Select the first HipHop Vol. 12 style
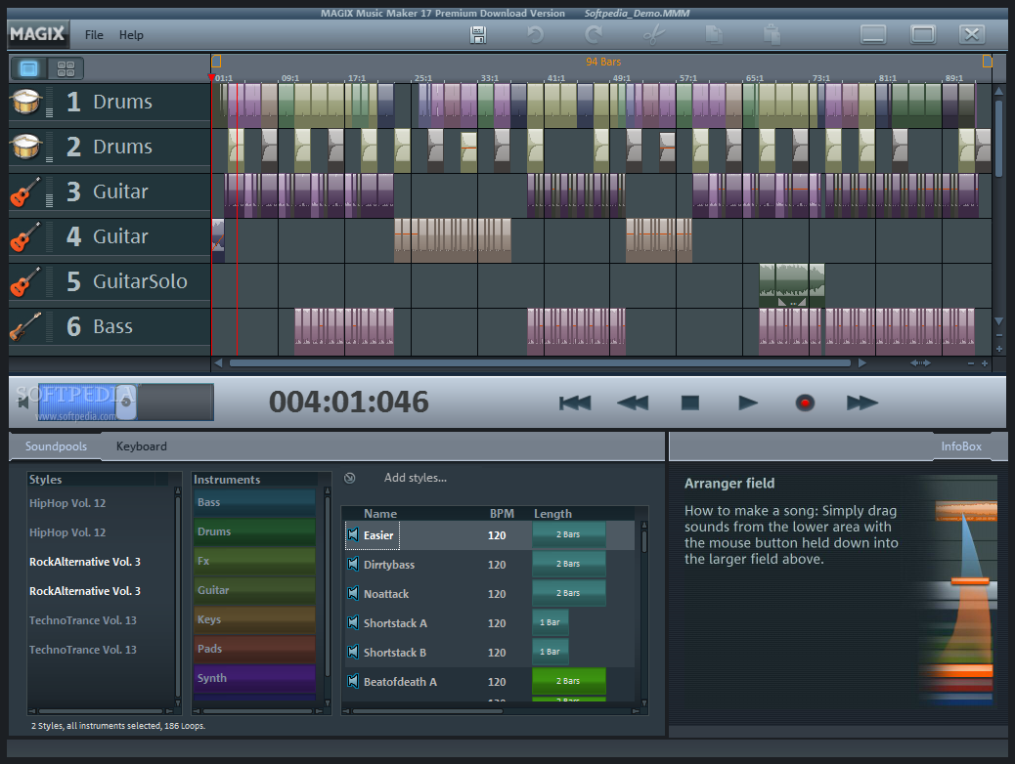The width and height of the screenshot is (1015, 764). coord(67,502)
